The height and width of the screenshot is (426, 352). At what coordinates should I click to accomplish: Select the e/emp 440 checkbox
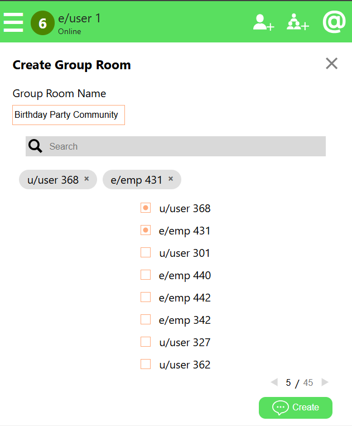pyautogui.click(x=146, y=275)
